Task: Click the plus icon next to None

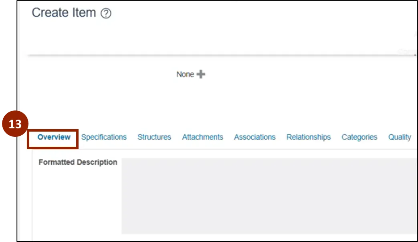Action: (x=201, y=74)
